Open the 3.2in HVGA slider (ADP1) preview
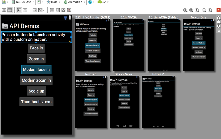Screen dimensions: 221x139 (x=93, y=45)
